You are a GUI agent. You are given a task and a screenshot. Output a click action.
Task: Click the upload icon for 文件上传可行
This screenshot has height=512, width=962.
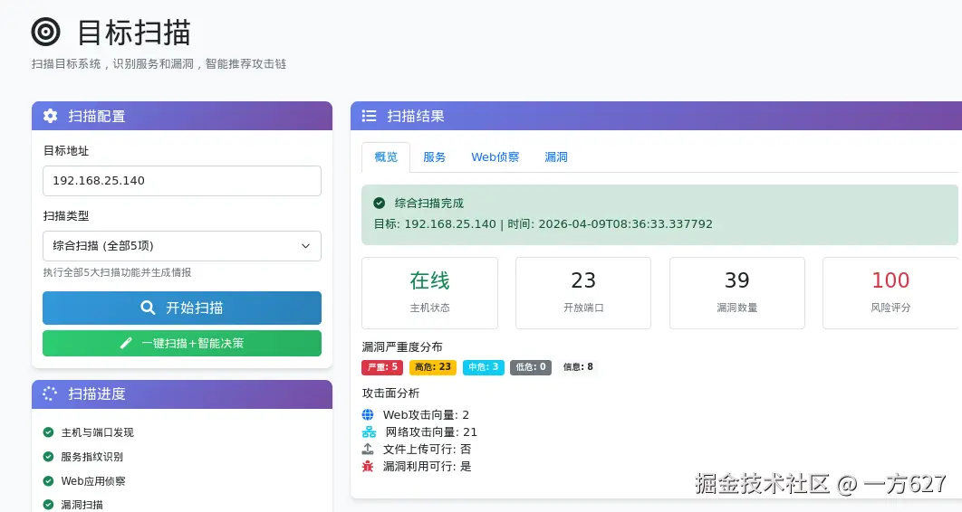point(368,449)
